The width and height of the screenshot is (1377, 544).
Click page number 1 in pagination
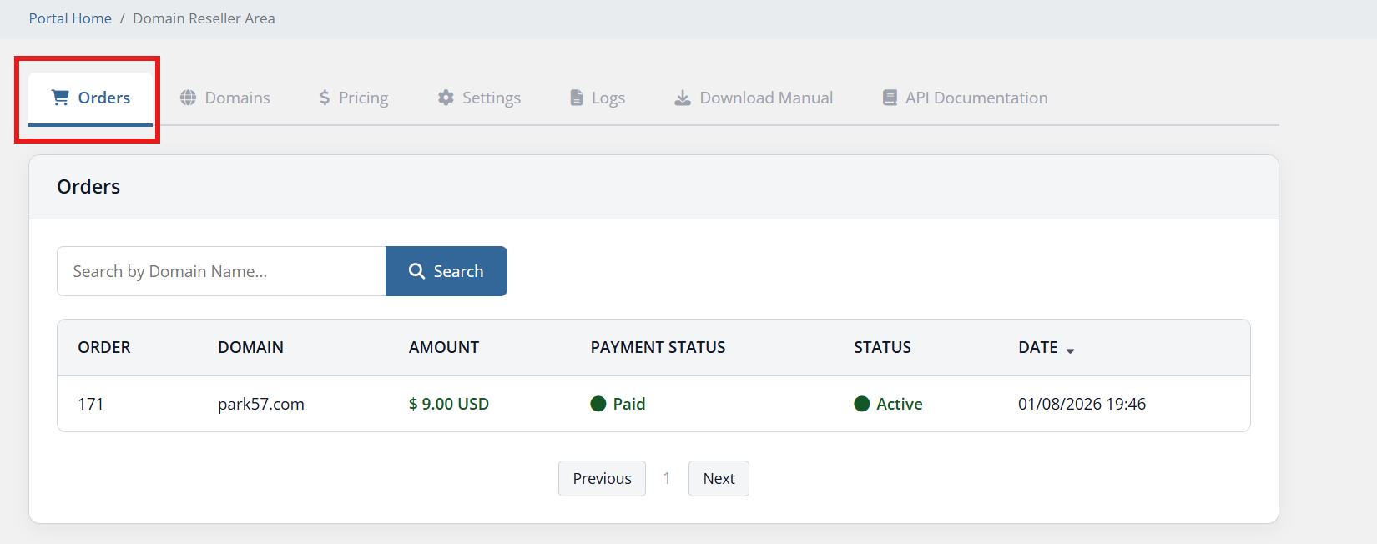pyautogui.click(x=667, y=478)
